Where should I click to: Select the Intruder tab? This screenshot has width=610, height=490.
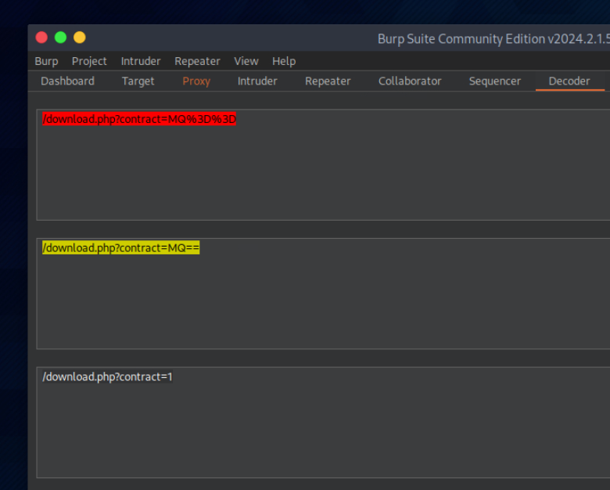pos(257,81)
